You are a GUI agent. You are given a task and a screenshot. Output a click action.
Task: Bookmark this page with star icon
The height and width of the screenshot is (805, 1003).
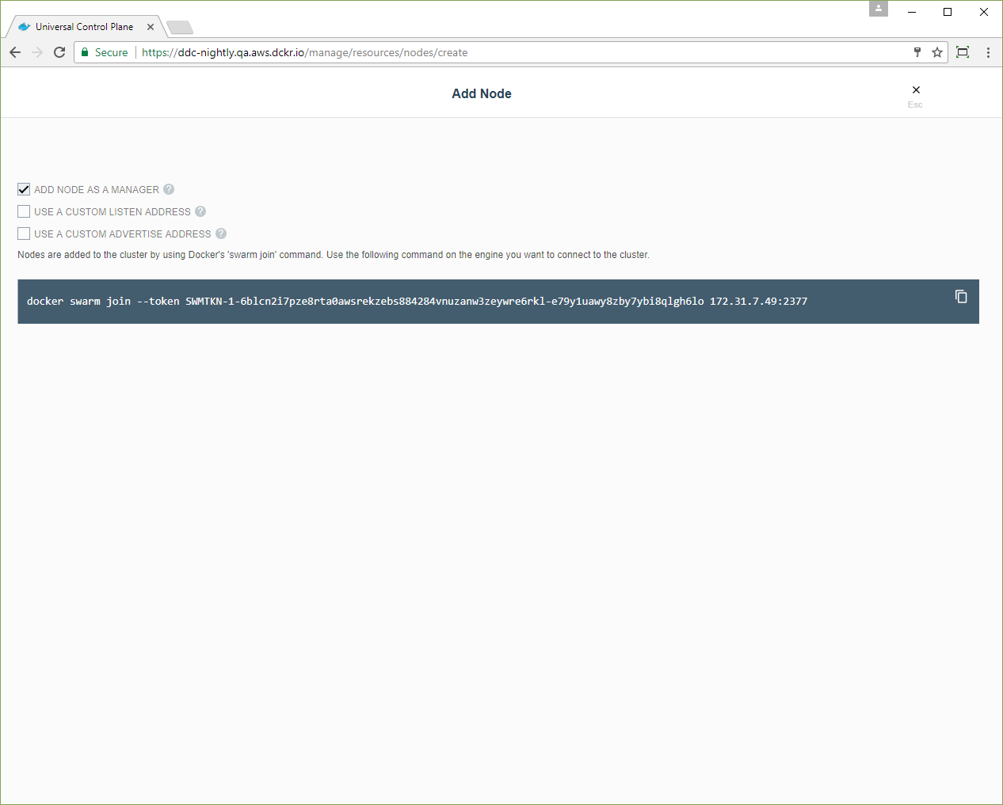pyautogui.click(x=937, y=52)
